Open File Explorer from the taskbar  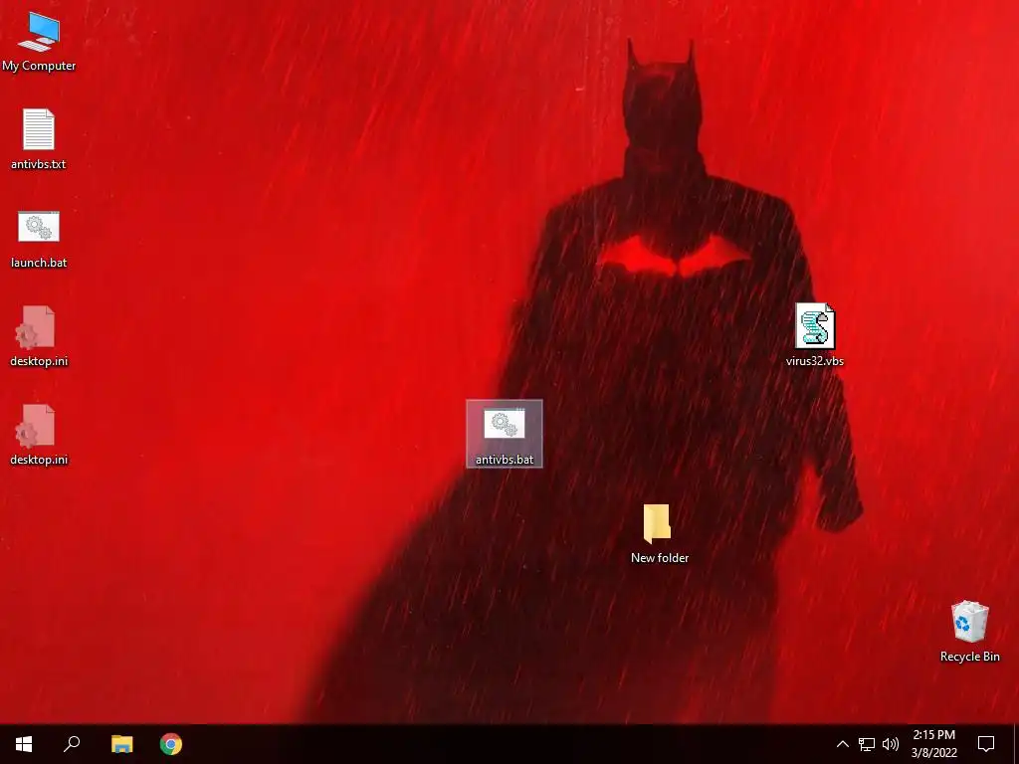point(121,744)
